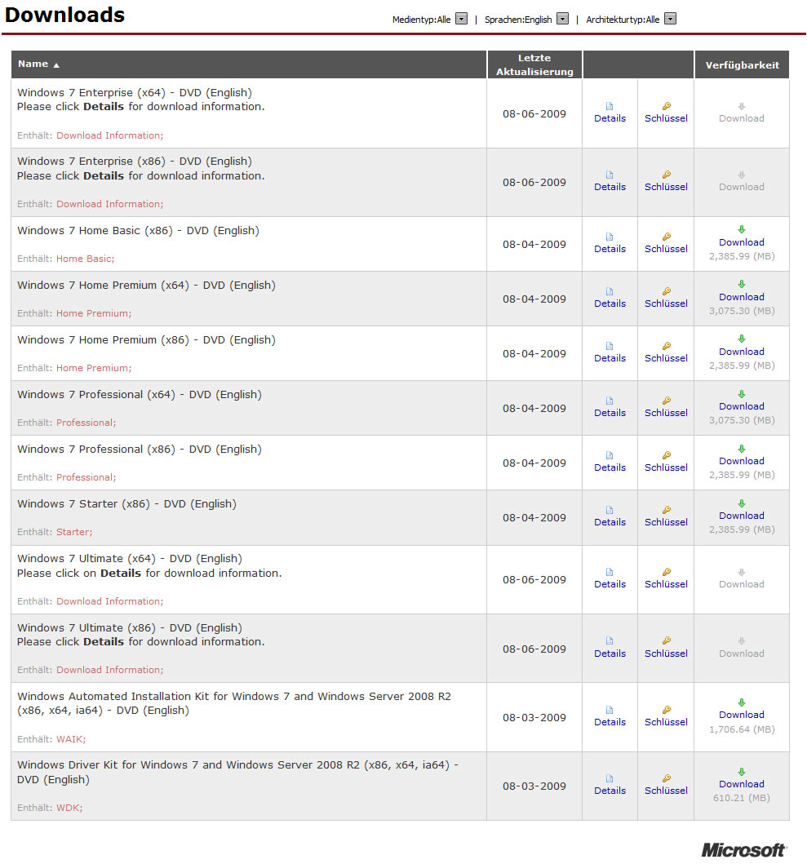Click the grayed Download link for Ultimate x86
The image size is (807, 864).
pos(742,654)
